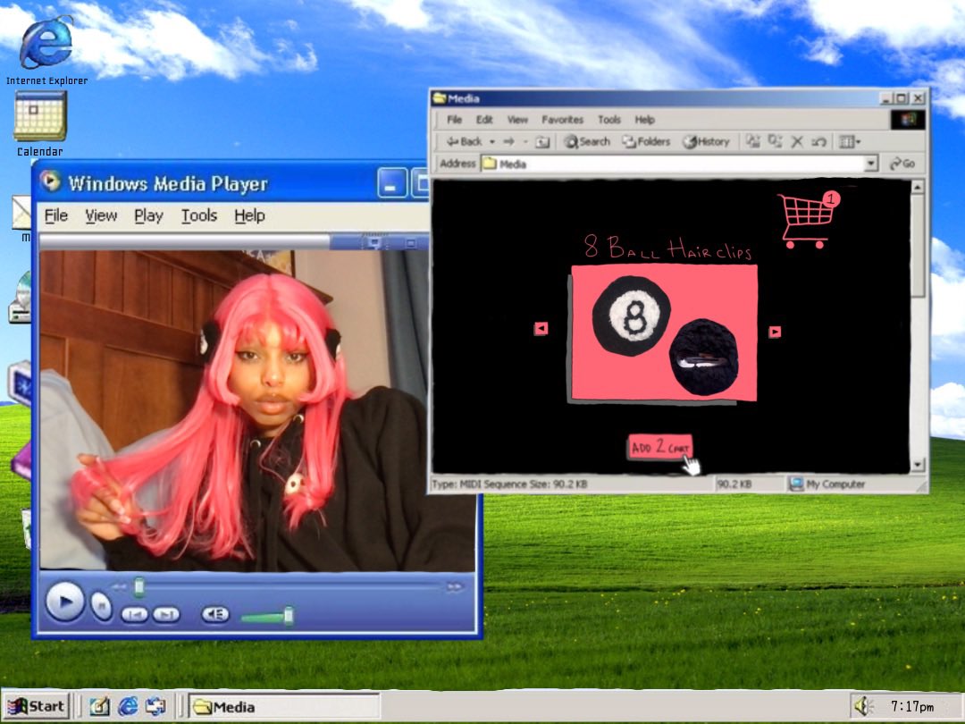This screenshot has width=965, height=724.
Task: Click Media folder icon in title bar
Action: point(440,98)
